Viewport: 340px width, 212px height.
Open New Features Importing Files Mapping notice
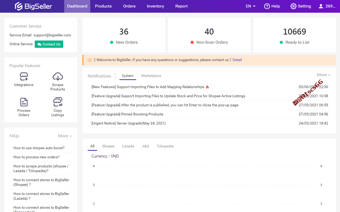(148, 87)
